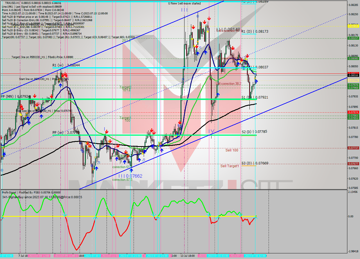This screenshot has width=360, height=259.
Task: Click the 0.07935 price axis value
Action: coord(353,96)
